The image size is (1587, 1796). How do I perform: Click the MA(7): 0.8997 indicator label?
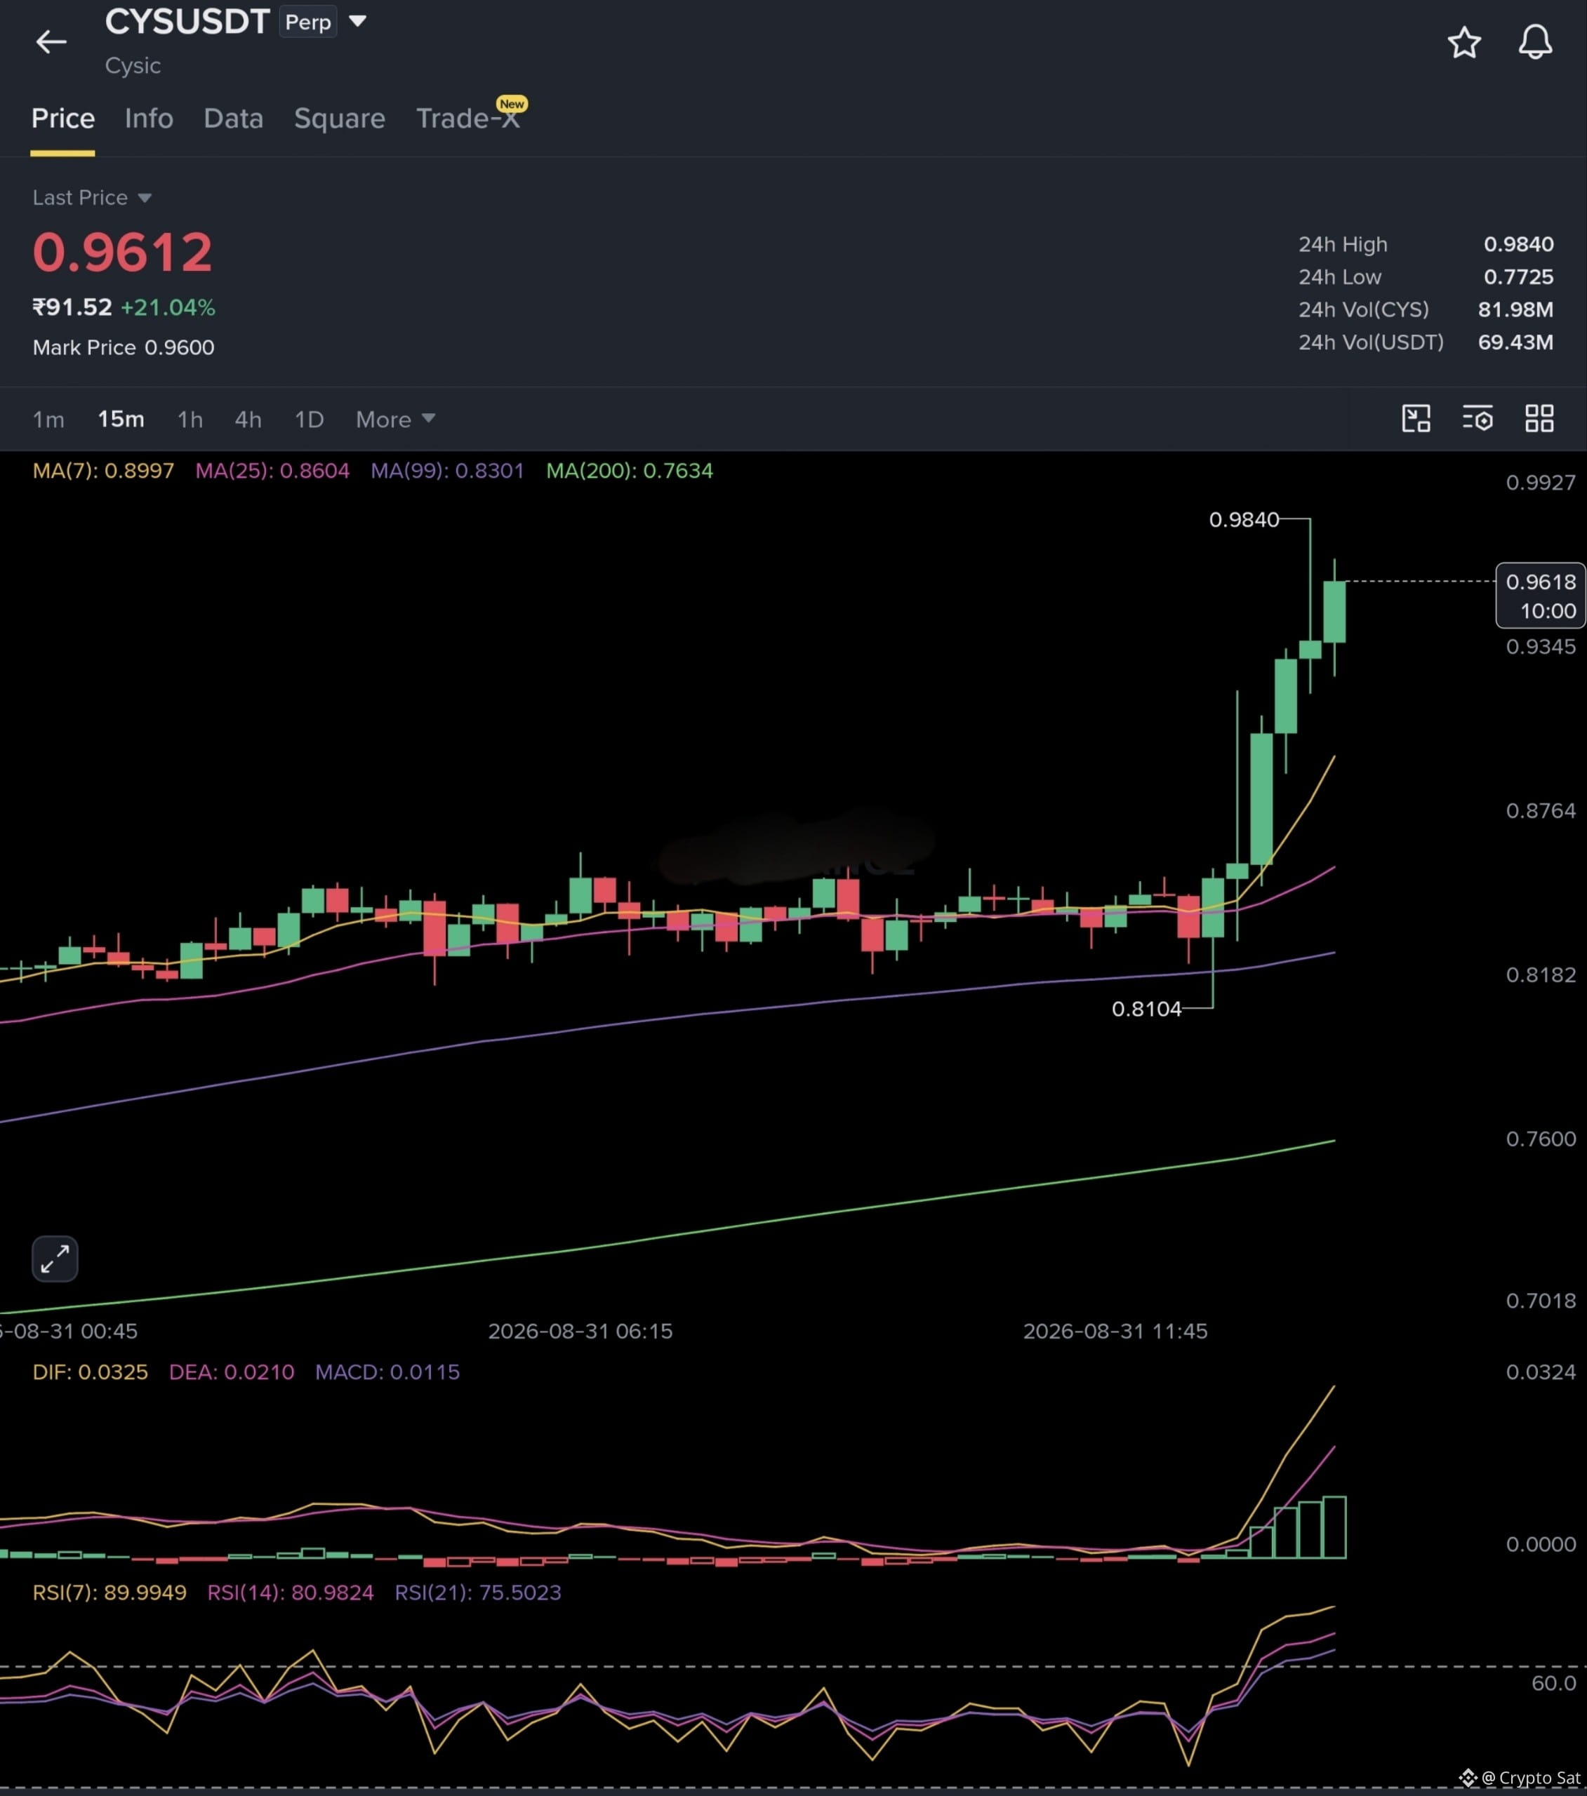click(x=103, y=471)
